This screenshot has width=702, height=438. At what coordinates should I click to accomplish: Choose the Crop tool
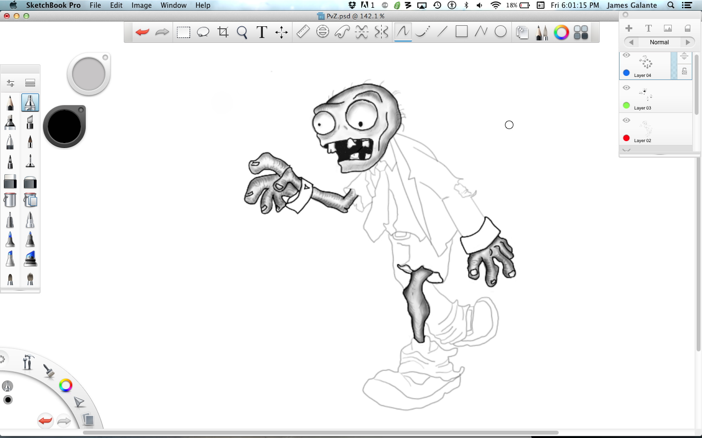[223, 33]
